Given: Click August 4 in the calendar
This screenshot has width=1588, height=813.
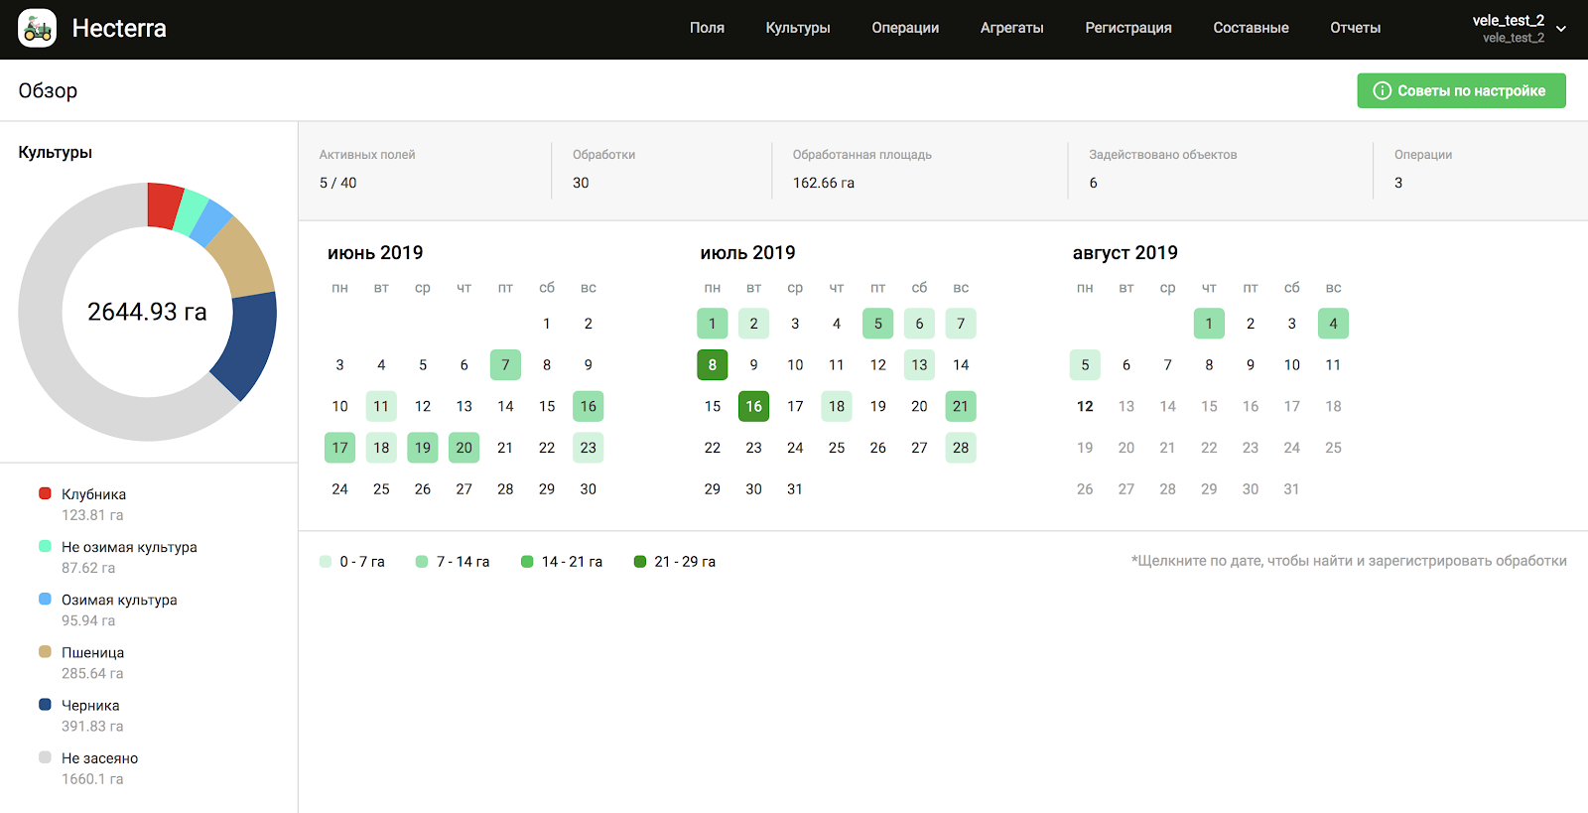Looking at the screenshot, I should 1333,324.
